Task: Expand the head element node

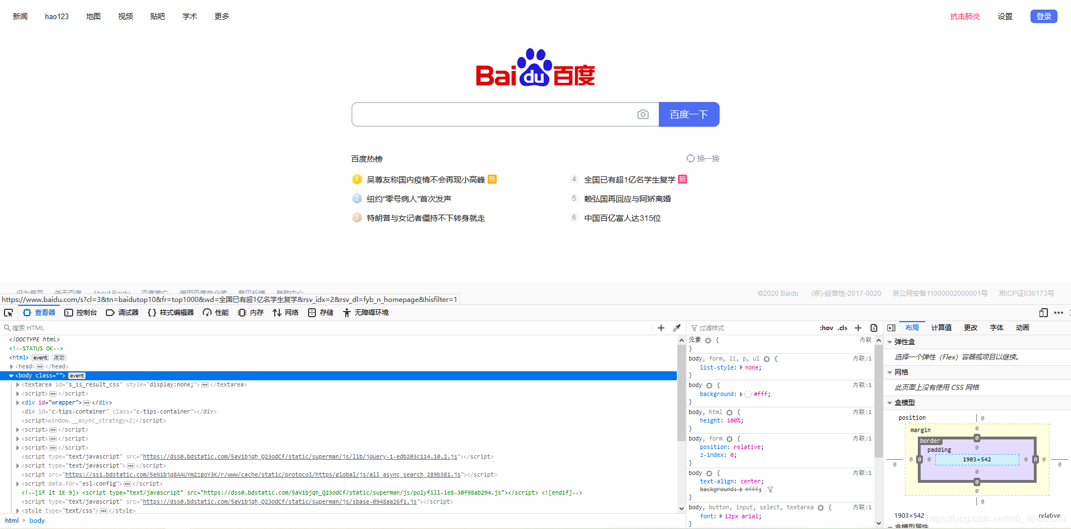Action: pos(11,367)
